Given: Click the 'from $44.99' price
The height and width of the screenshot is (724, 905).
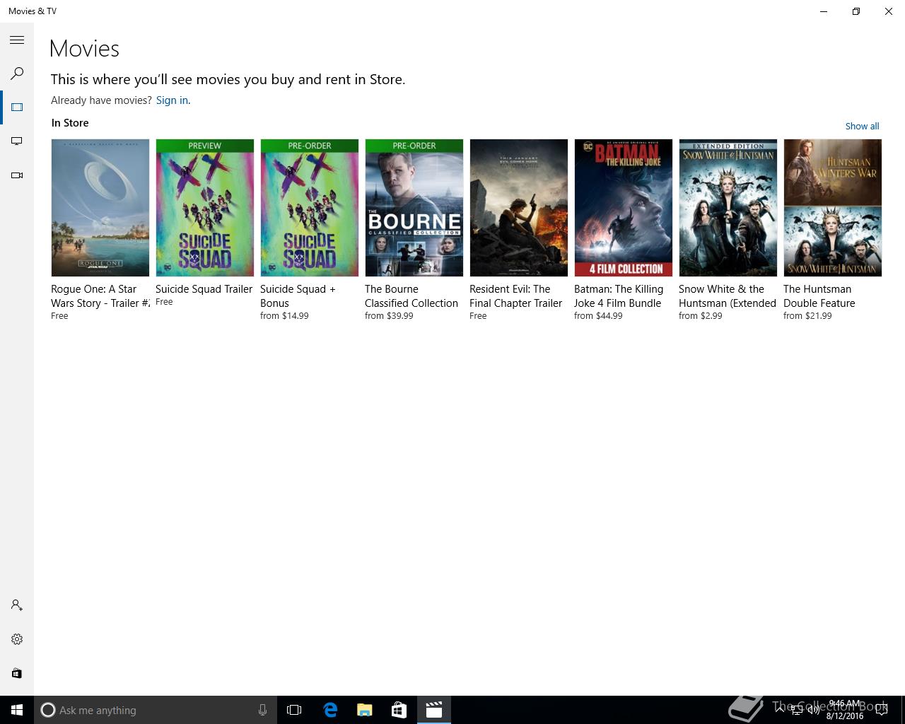Looking at the screenshot, I should click(x=598, y=316).
